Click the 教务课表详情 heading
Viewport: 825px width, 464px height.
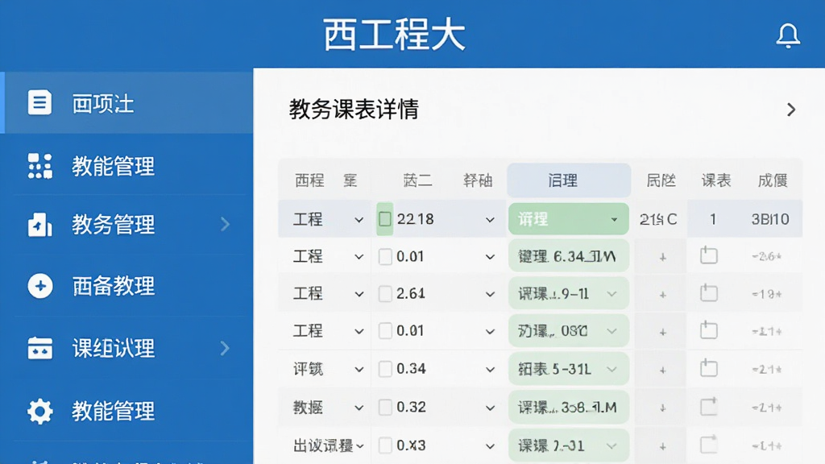click(x=354, y=110)
